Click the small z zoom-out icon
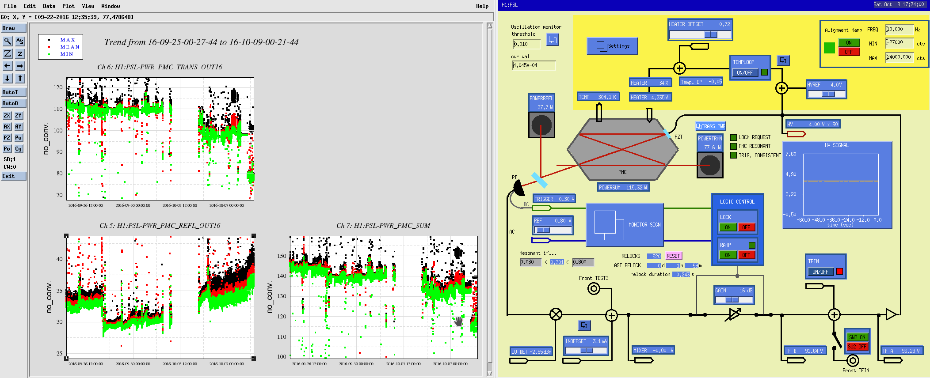 (x=20, y=53)
